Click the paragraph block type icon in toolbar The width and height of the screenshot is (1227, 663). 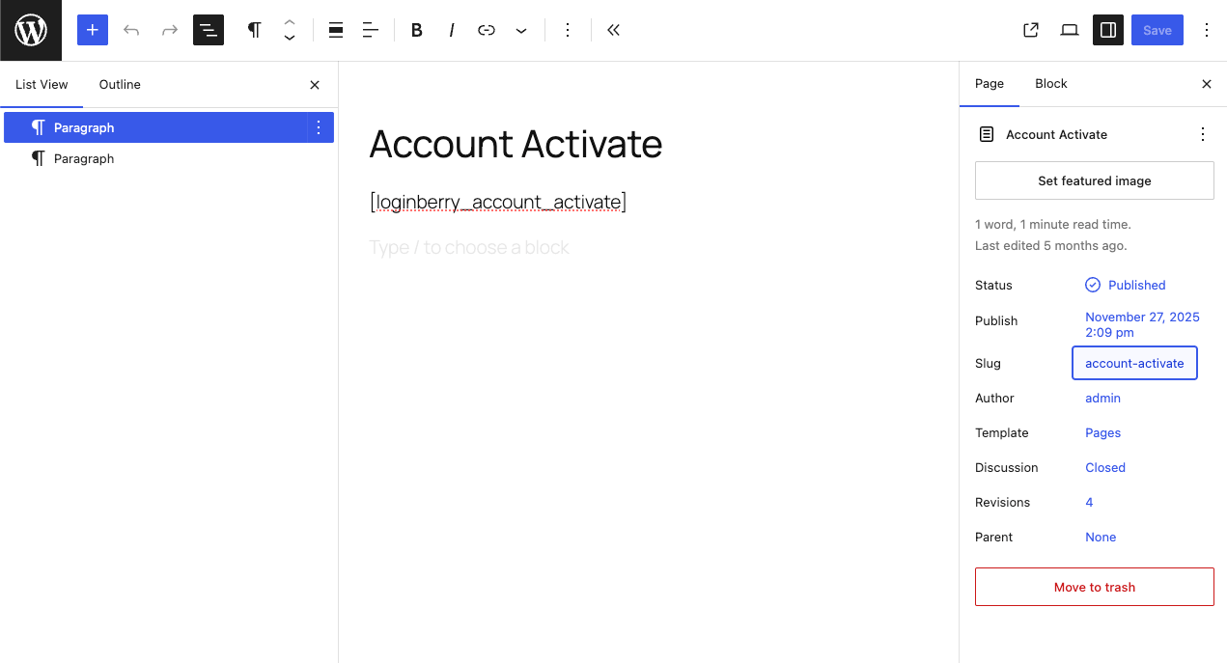(x=254, y=30)
